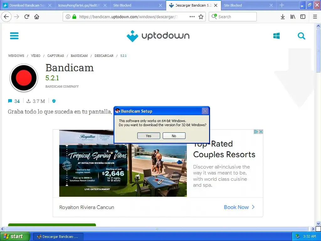Open the 34 comments icon

10,101
